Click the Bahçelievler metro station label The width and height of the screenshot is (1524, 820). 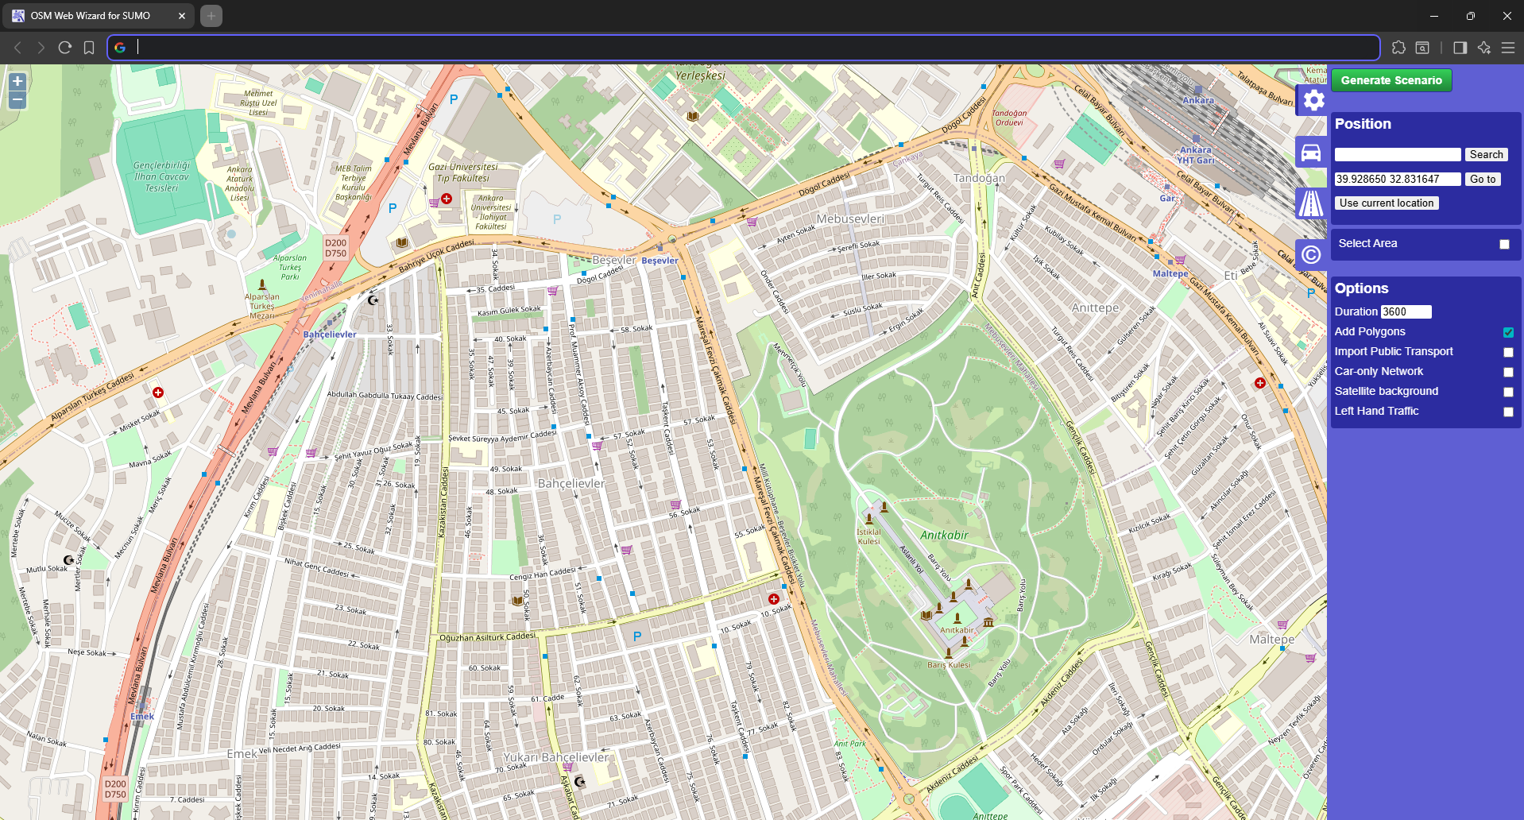coord(330,335)
